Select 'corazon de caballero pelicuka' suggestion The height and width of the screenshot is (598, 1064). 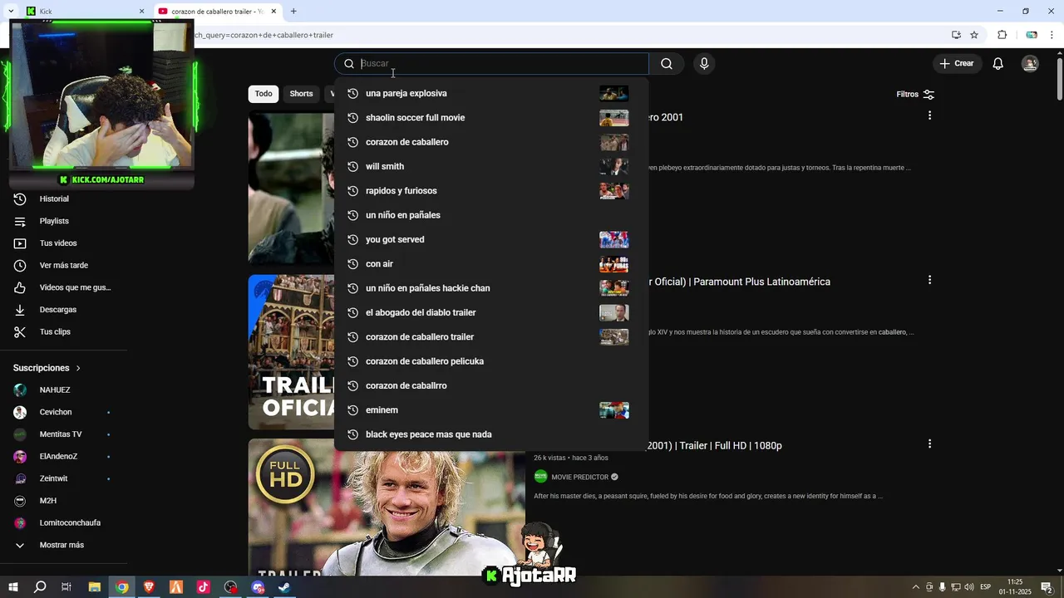(x=491, y=361)
